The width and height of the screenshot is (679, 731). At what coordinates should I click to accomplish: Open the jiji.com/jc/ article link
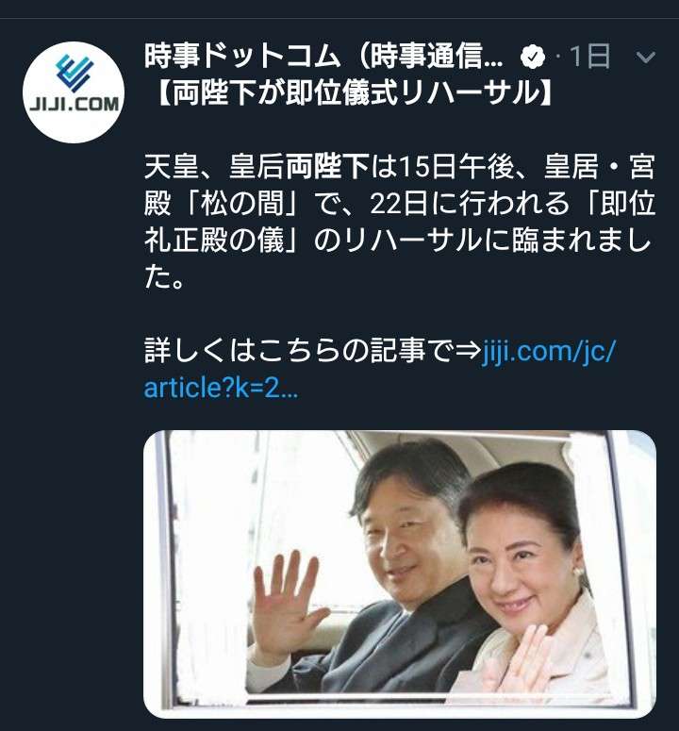[549, 350]
